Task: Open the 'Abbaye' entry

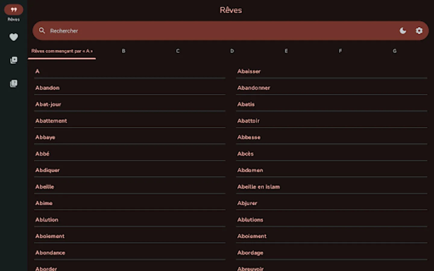Action: [x=130, y=137]
